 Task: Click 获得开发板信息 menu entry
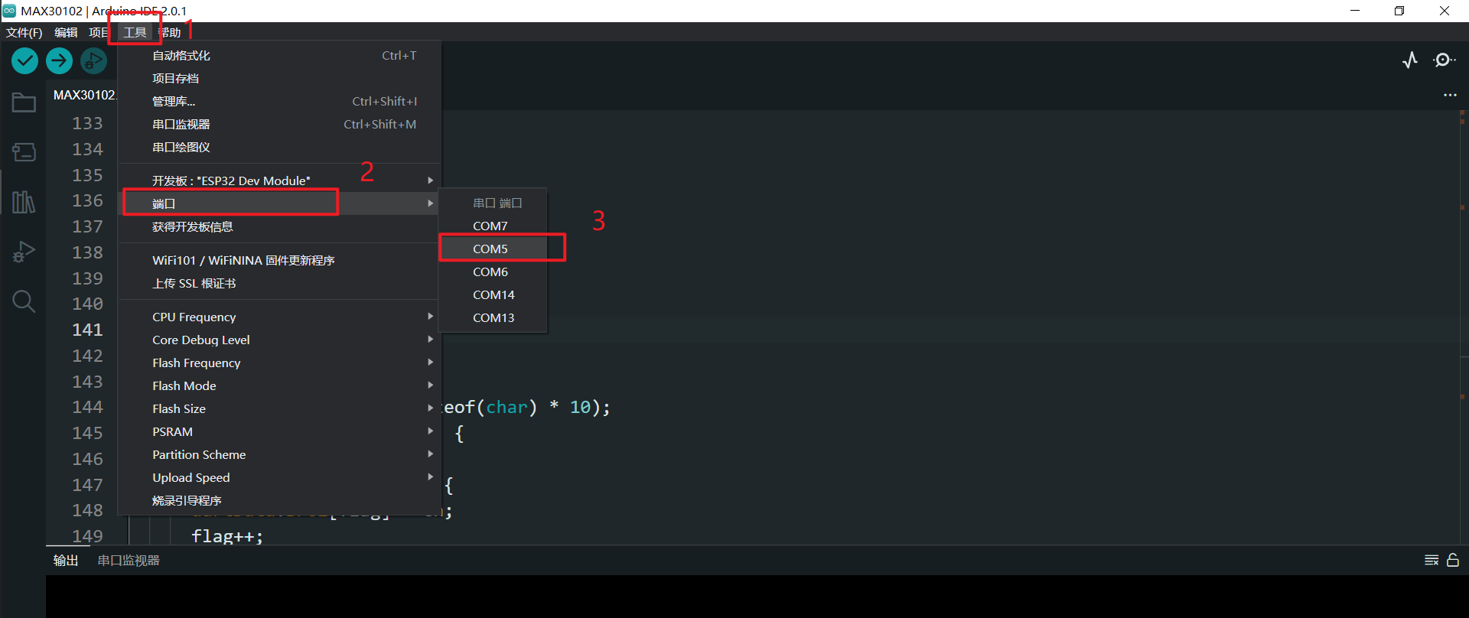pyautogui.click(x=280, y=226)
